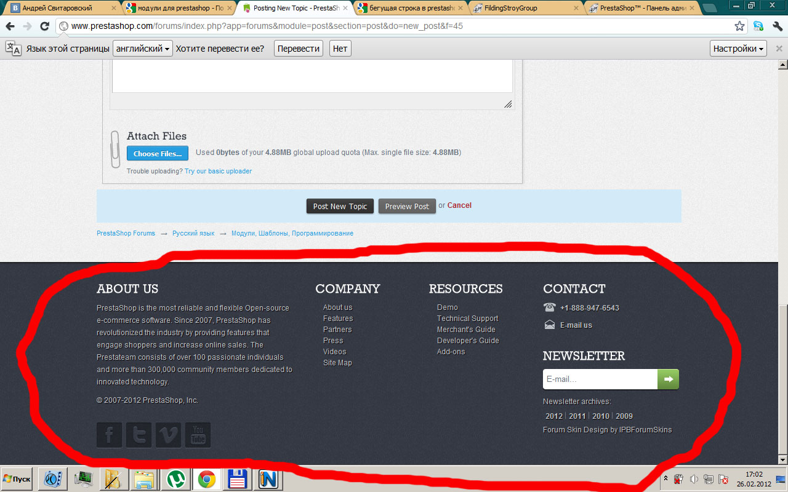This screenshot has height=492, width=788.
Task: Open Модули, Шаблоны, Программирование breadcrumb
Action: tap(292, 234)
